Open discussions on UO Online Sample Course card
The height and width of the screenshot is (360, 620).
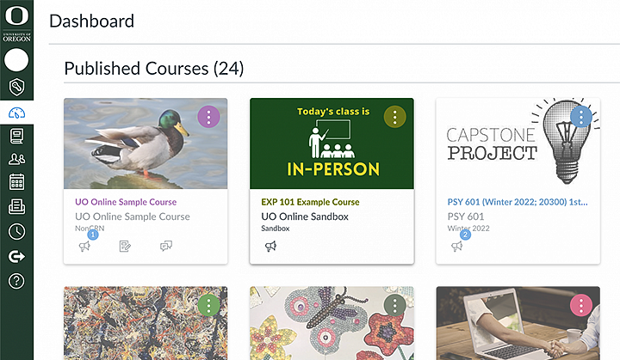(166, 247)
